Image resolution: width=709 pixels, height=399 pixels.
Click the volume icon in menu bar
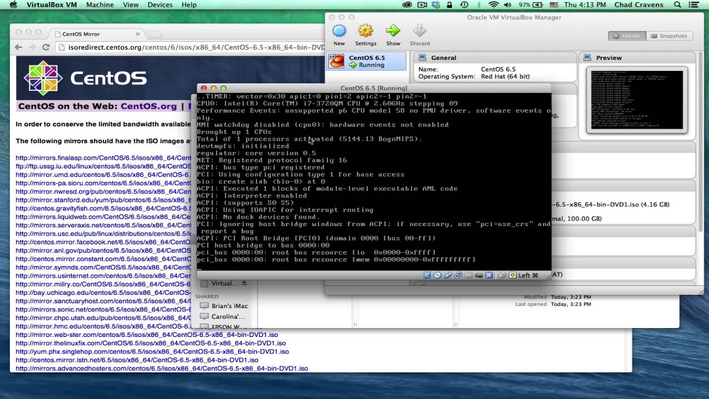click(508, 4)
